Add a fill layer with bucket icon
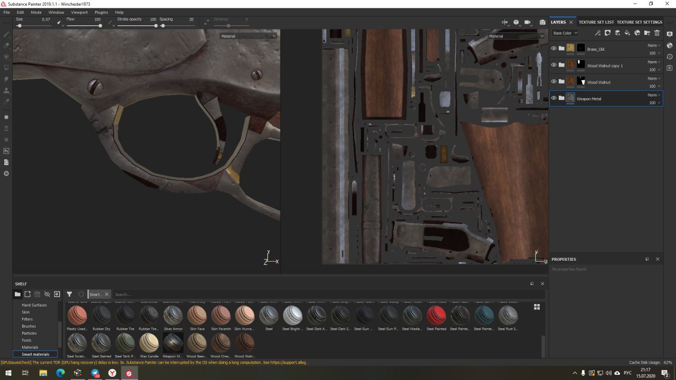The height and width of the screenshot is (380, 676). pyautogui.click(x=627, y=33)
